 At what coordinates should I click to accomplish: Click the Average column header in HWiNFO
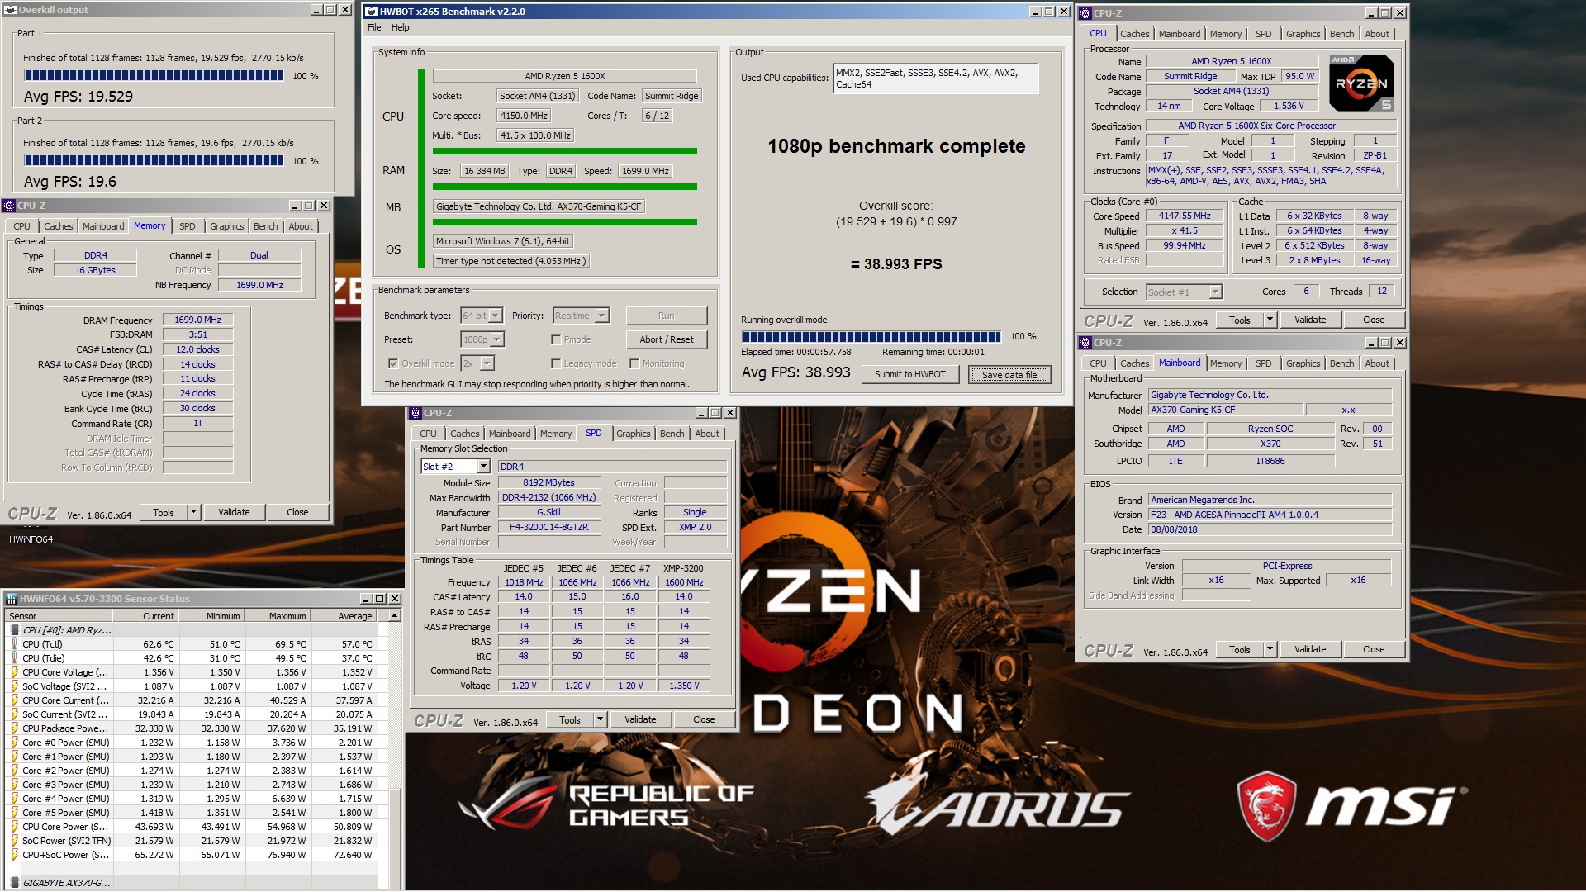(343, 616)
